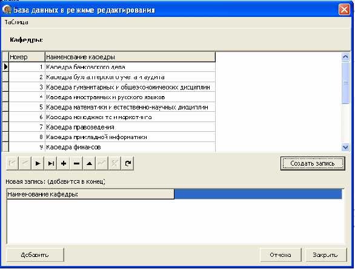Click the Создать запись button
The image size is (355, 269).
point(313,164)
